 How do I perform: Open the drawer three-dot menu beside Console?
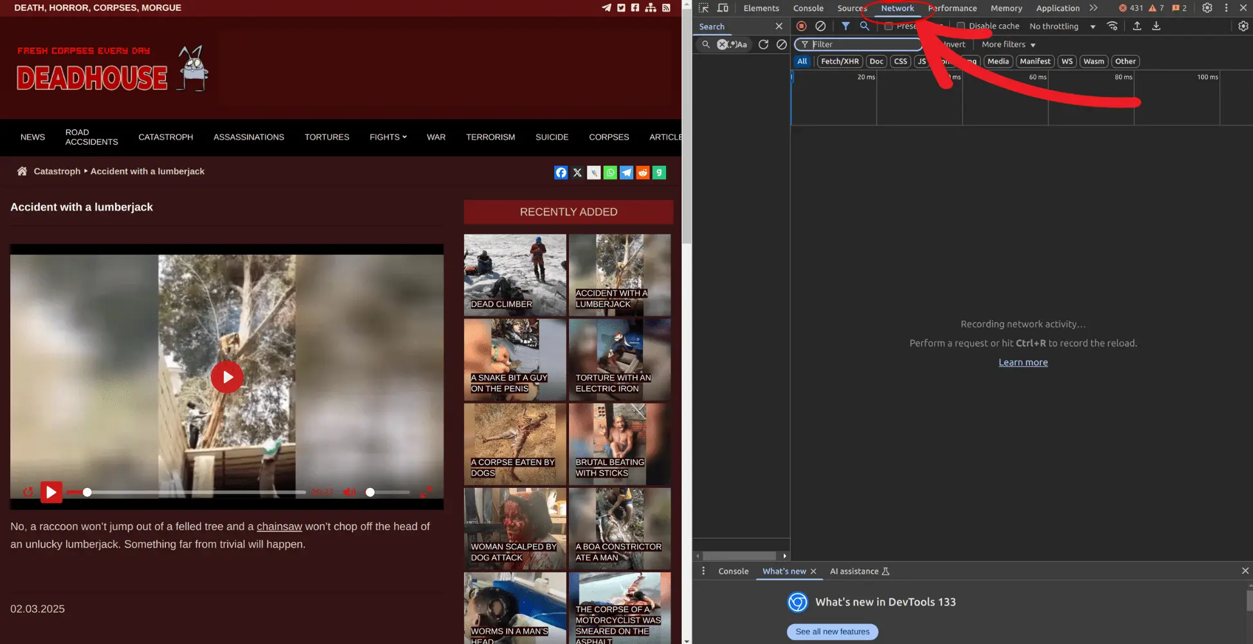[703, 571]
